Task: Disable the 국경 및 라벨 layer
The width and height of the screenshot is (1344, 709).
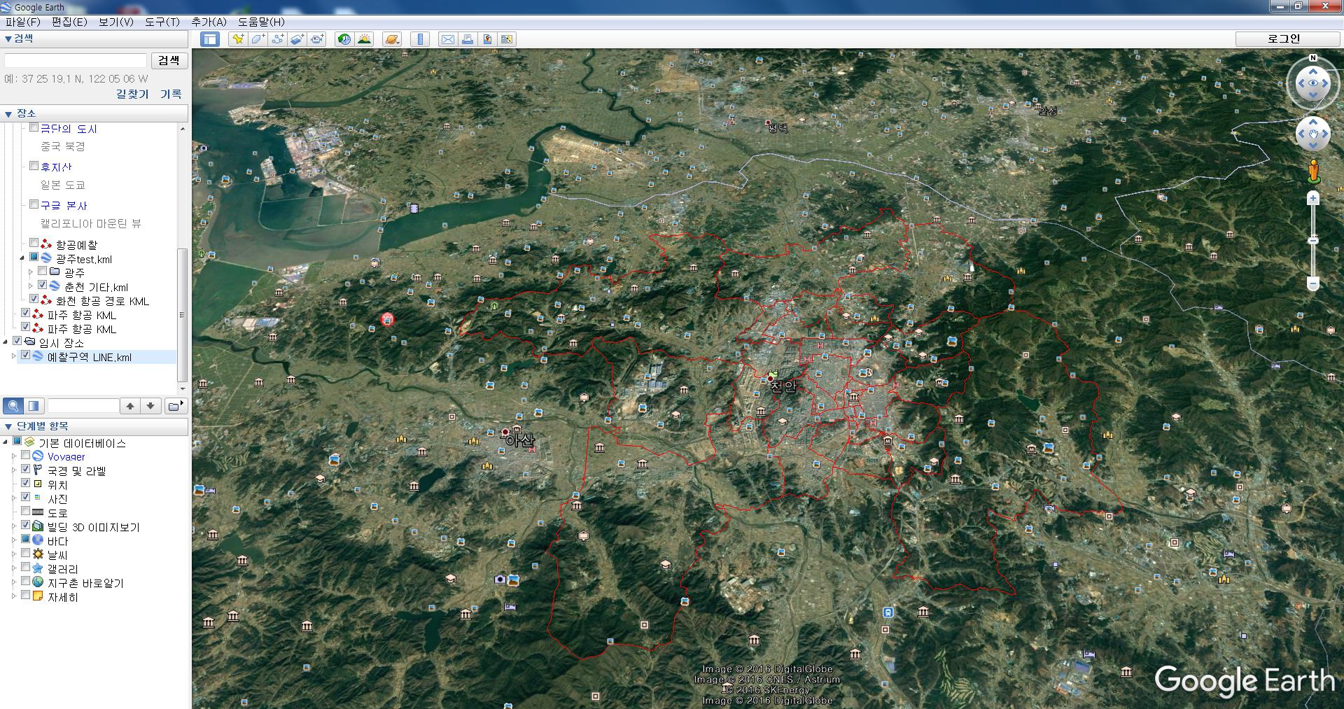Action: [x=26, y=469]
